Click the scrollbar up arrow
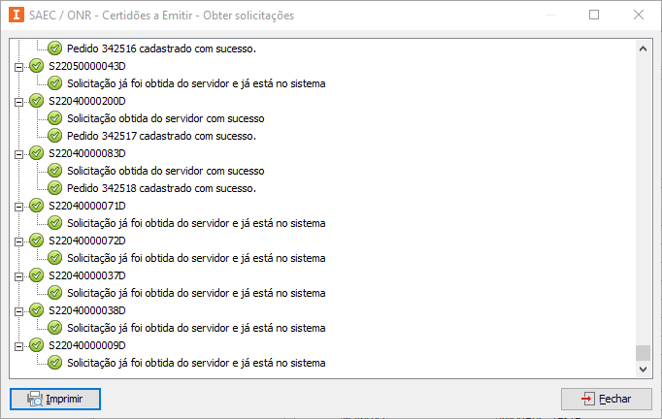 coord(643,48)
